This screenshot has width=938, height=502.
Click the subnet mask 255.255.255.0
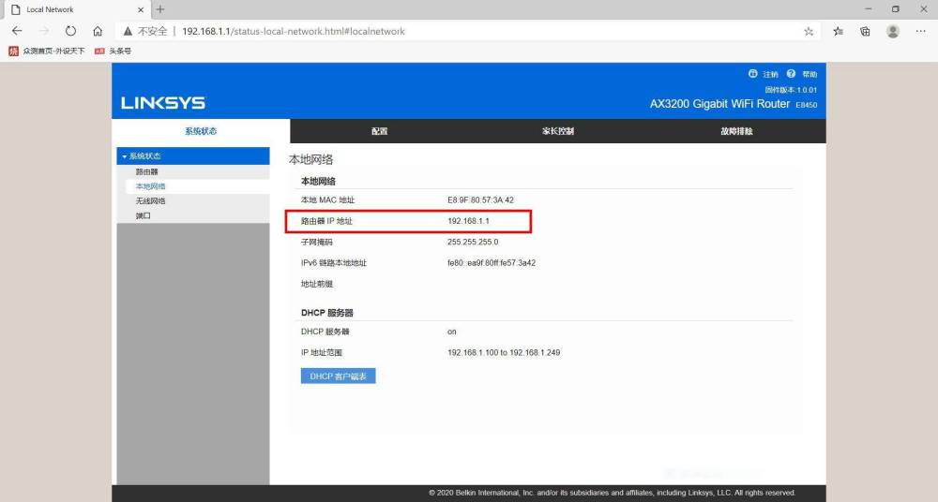[x=473, y=242]
